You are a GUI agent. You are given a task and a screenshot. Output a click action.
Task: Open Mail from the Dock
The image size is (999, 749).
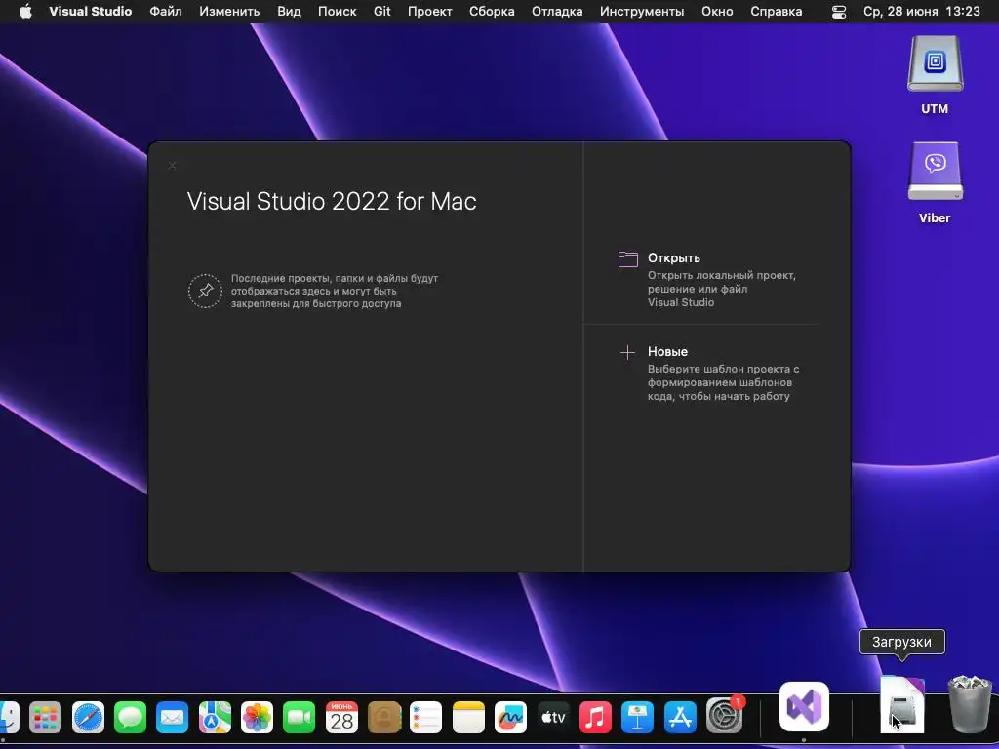pos(172,718)
